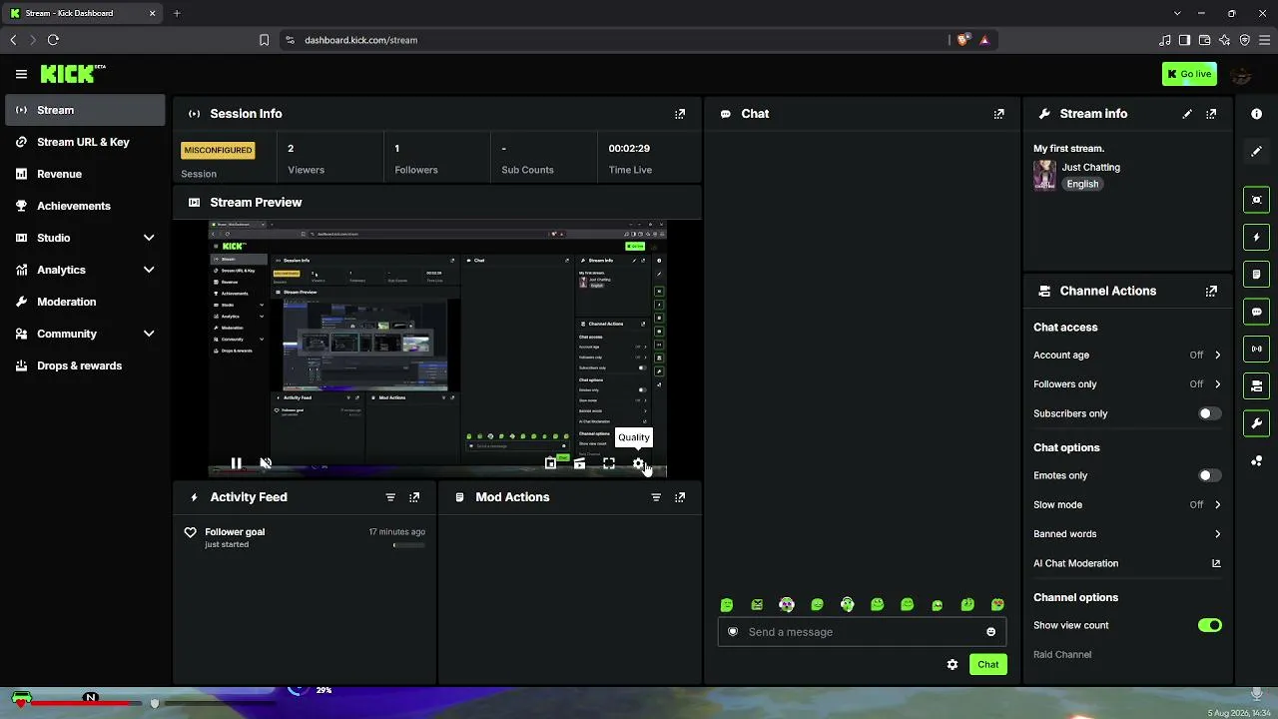Open Stream URL & Key page
This screenshot has height=719, width=1278.
(85, 142)
